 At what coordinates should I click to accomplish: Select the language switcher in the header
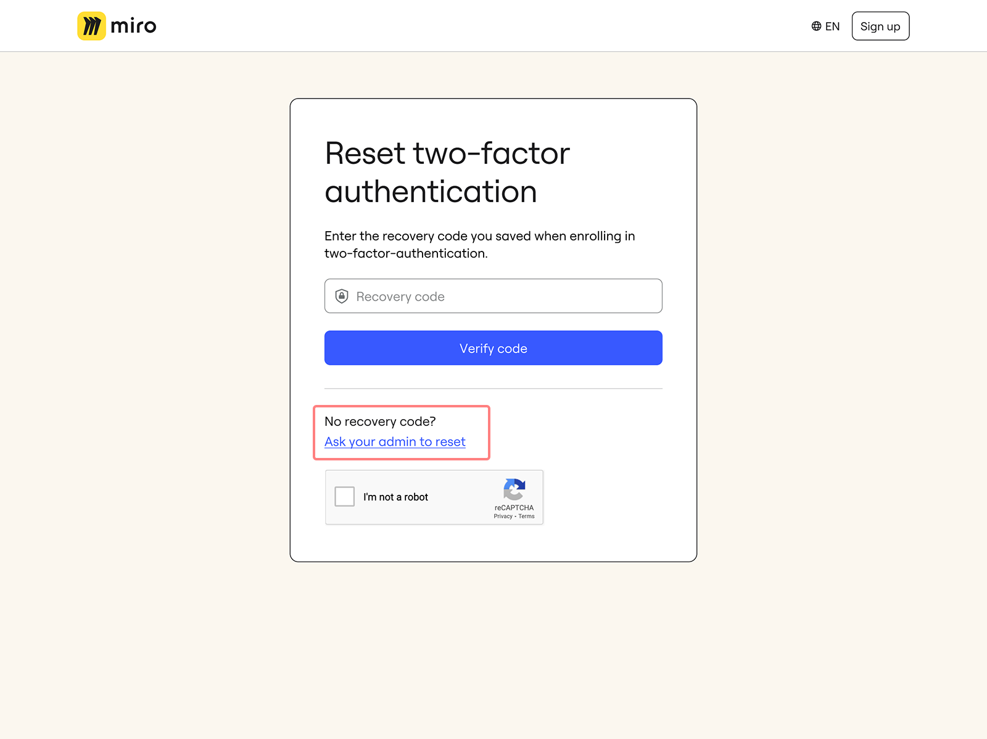(825, 26)
